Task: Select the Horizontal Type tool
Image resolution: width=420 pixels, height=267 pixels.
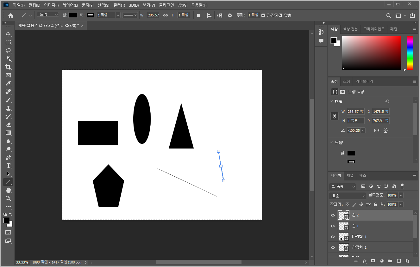Action: pyautogui.click(x=8, y=166)
